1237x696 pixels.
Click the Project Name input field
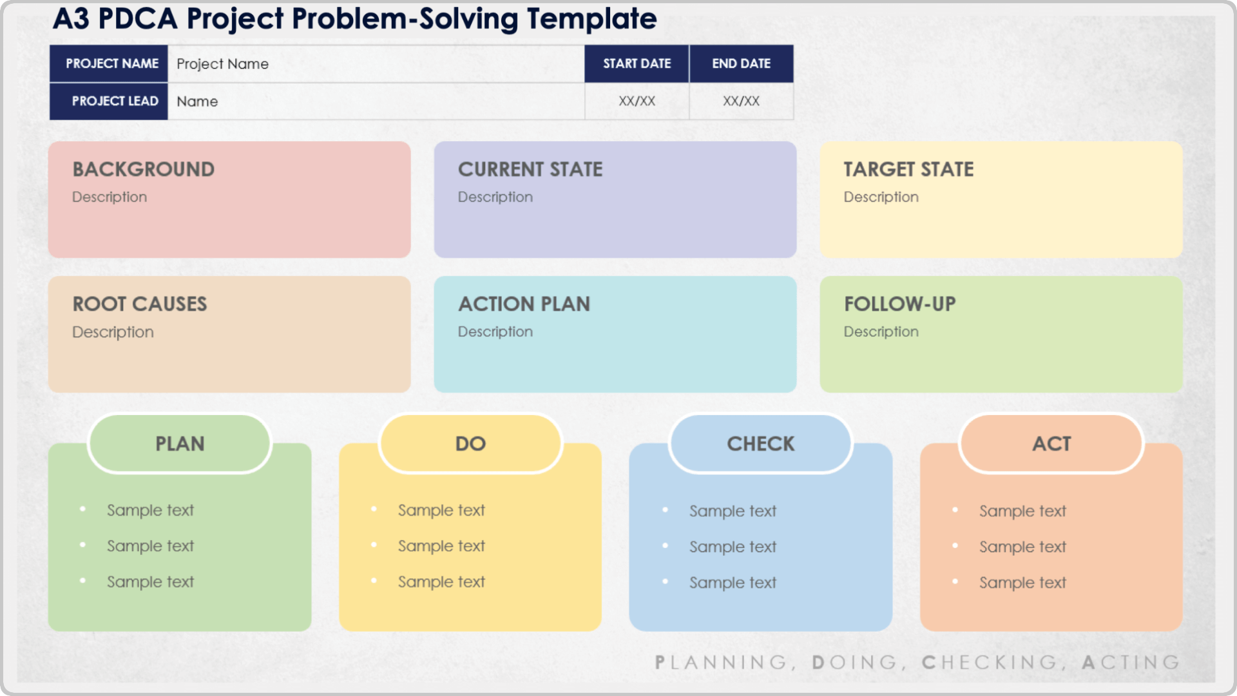376,64
